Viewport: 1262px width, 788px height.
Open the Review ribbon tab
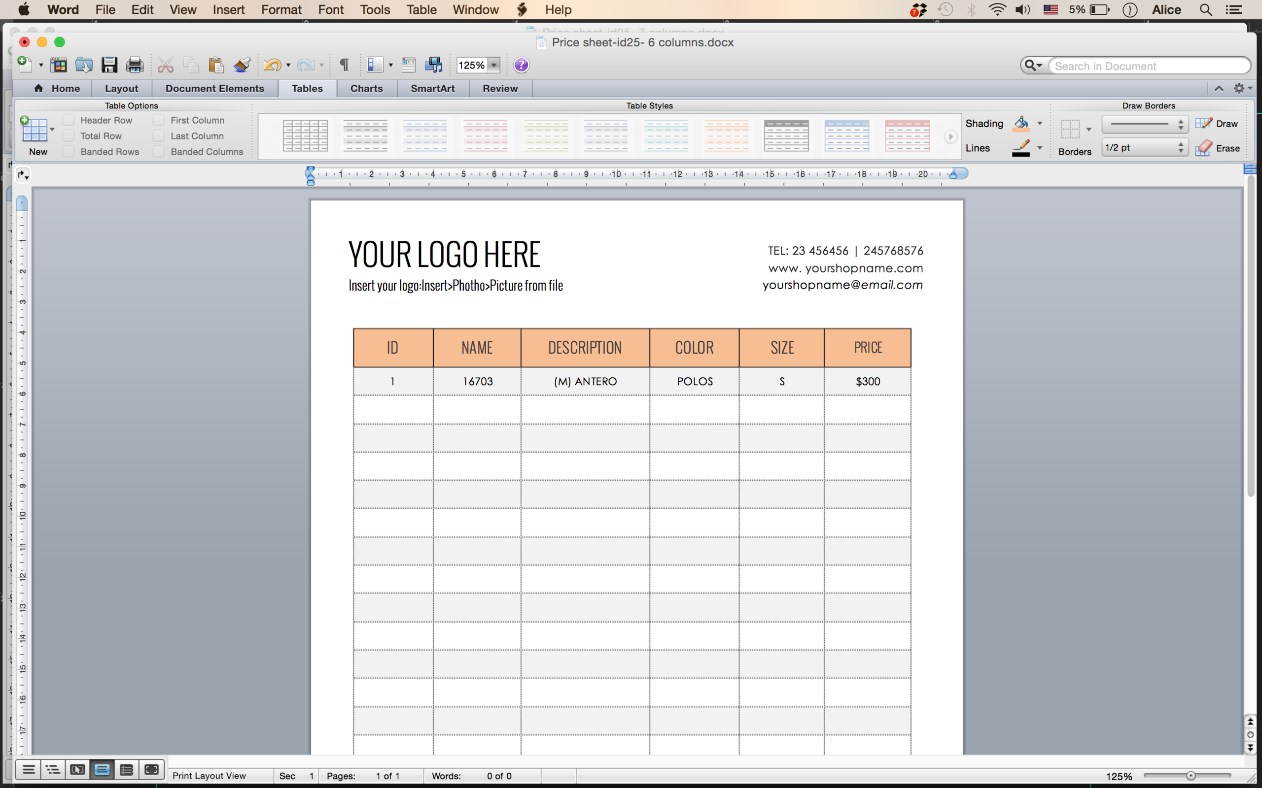500,89
